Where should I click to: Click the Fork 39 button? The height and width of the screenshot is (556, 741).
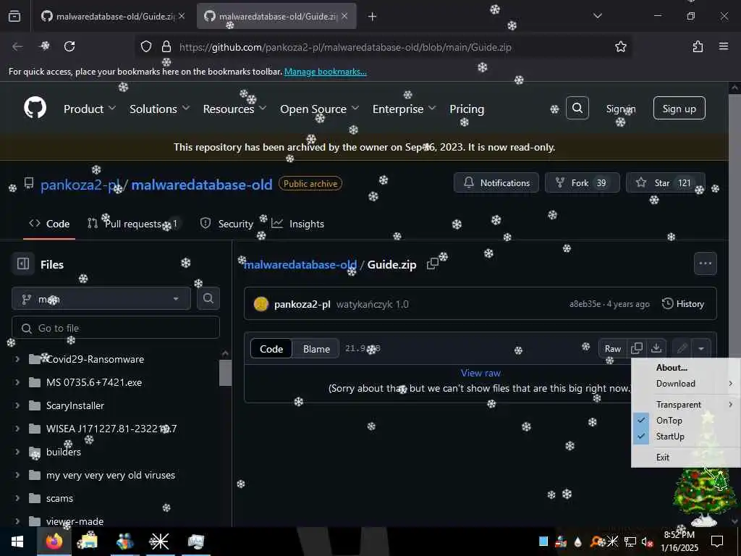click(583, 182)
